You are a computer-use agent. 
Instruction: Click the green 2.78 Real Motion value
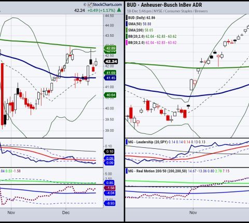(218, 171)
